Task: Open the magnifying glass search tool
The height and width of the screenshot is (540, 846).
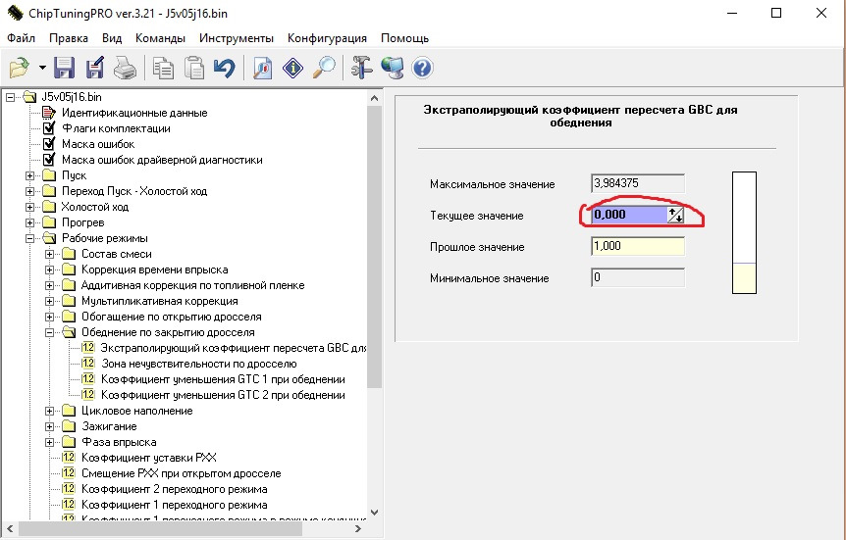Action: click(x=324, y=68)
